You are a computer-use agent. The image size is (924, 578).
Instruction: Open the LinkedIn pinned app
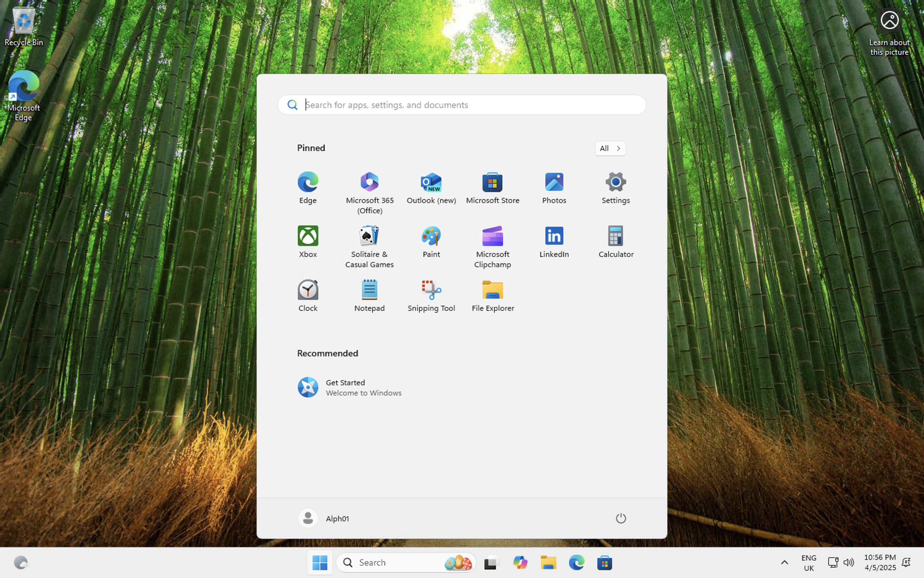tap(554, 242)
